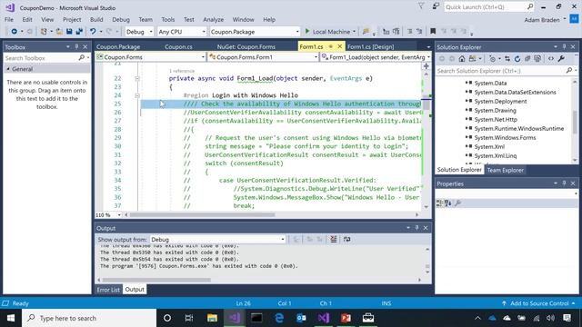This screenshot has width=582, height=327.
Task: Click View Code icon in Solution Explorer
Action: tap(551, 58)
